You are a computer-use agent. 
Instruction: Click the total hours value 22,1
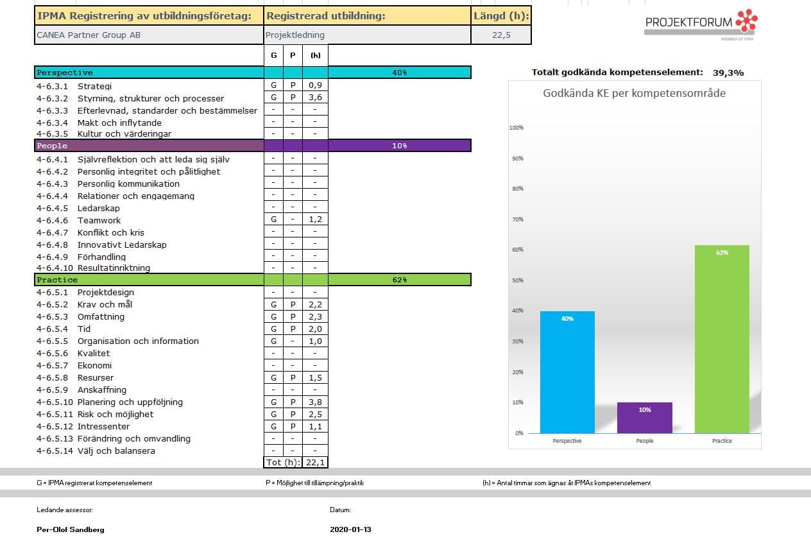point(315,463)
